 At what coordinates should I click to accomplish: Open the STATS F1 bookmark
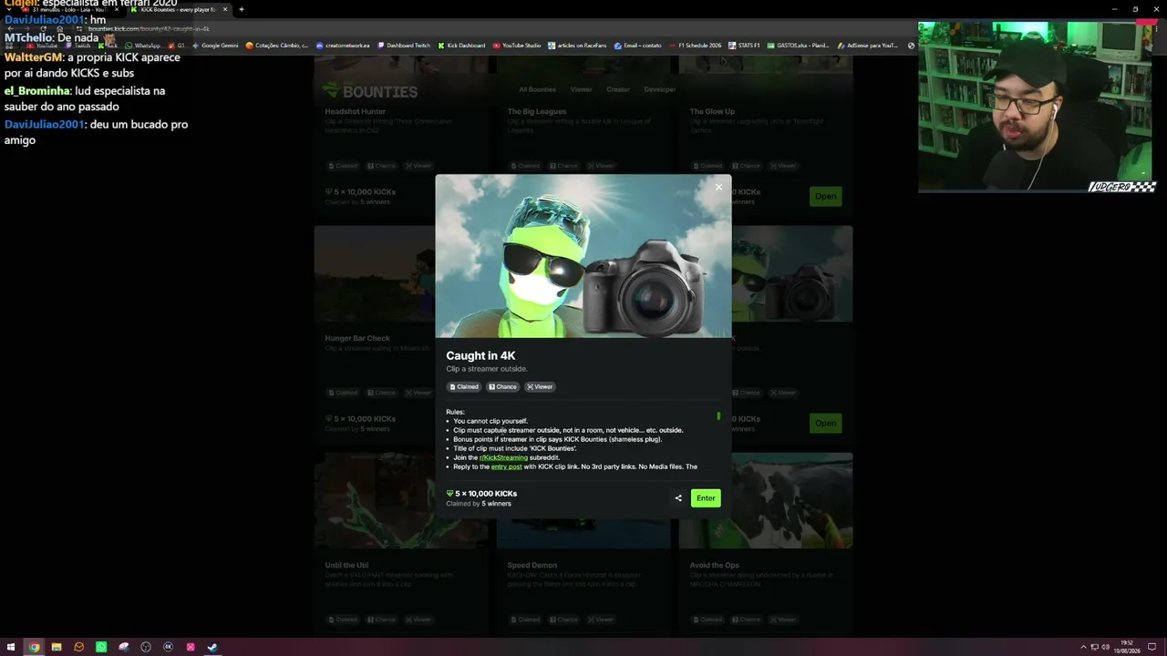coord(744,46)
